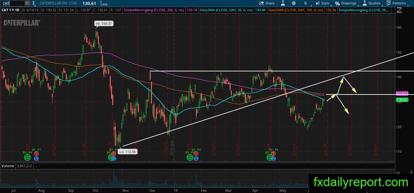The width and height of the screenshot is (414, 193).
Task: Click DailySMA (CLOSE, DAY, 50, 0, no) label
Action: pos(226,10)
